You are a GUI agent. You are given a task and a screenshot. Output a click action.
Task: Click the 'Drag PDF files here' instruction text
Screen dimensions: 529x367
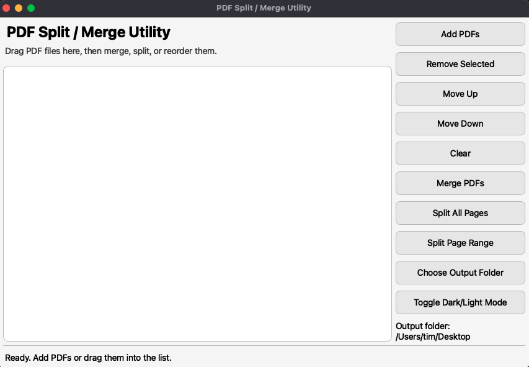pyautogui.click(x=110, y=51)
